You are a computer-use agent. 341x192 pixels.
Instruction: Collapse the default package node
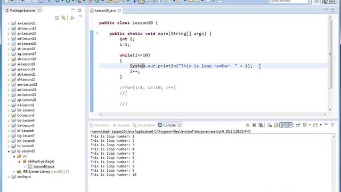coord(19,162)
